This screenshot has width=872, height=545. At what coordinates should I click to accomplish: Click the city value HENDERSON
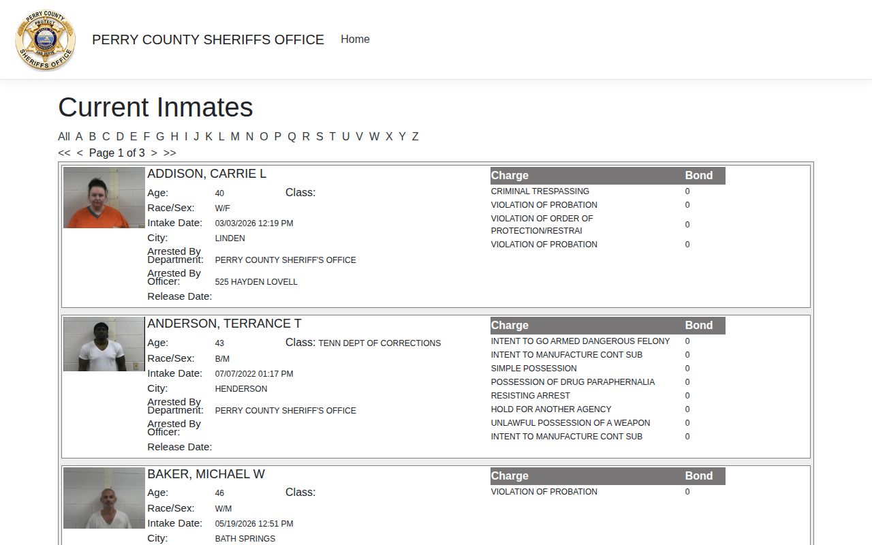click(241, 389)
